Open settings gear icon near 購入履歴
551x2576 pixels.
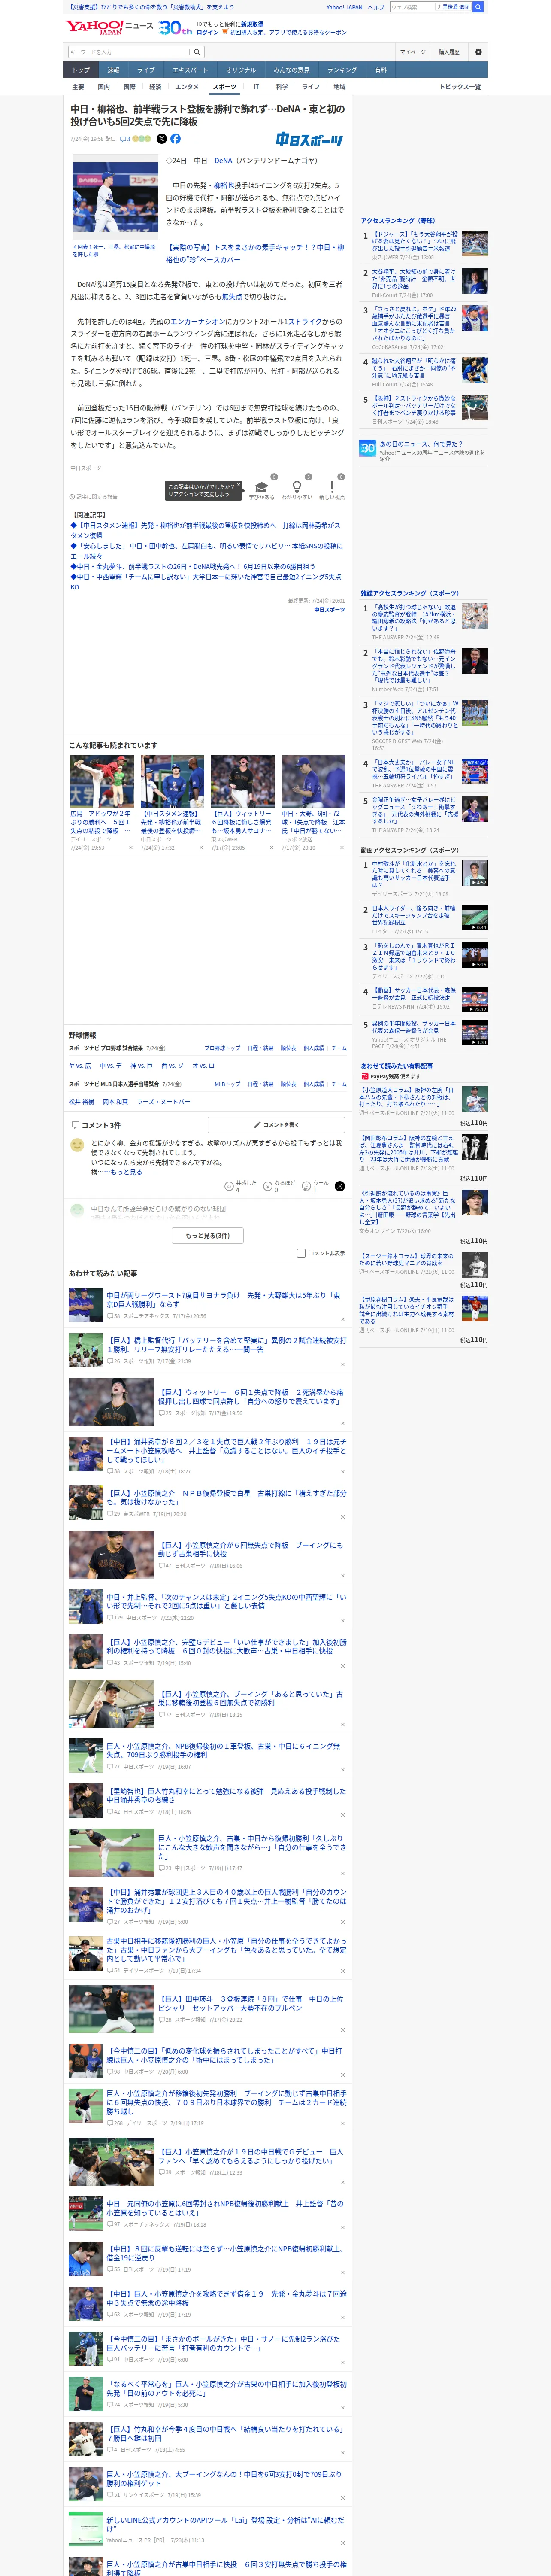(x=478, y=52)
